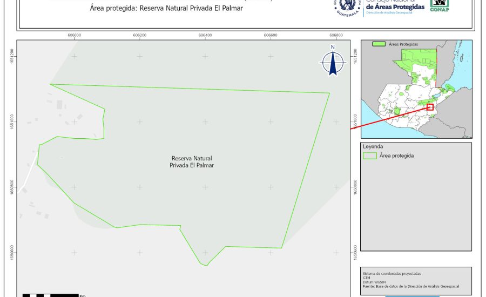This screenshot has width=486, height=297.
Task: Click the green Área protegida legend swatch
Action: tap(370, 156)
